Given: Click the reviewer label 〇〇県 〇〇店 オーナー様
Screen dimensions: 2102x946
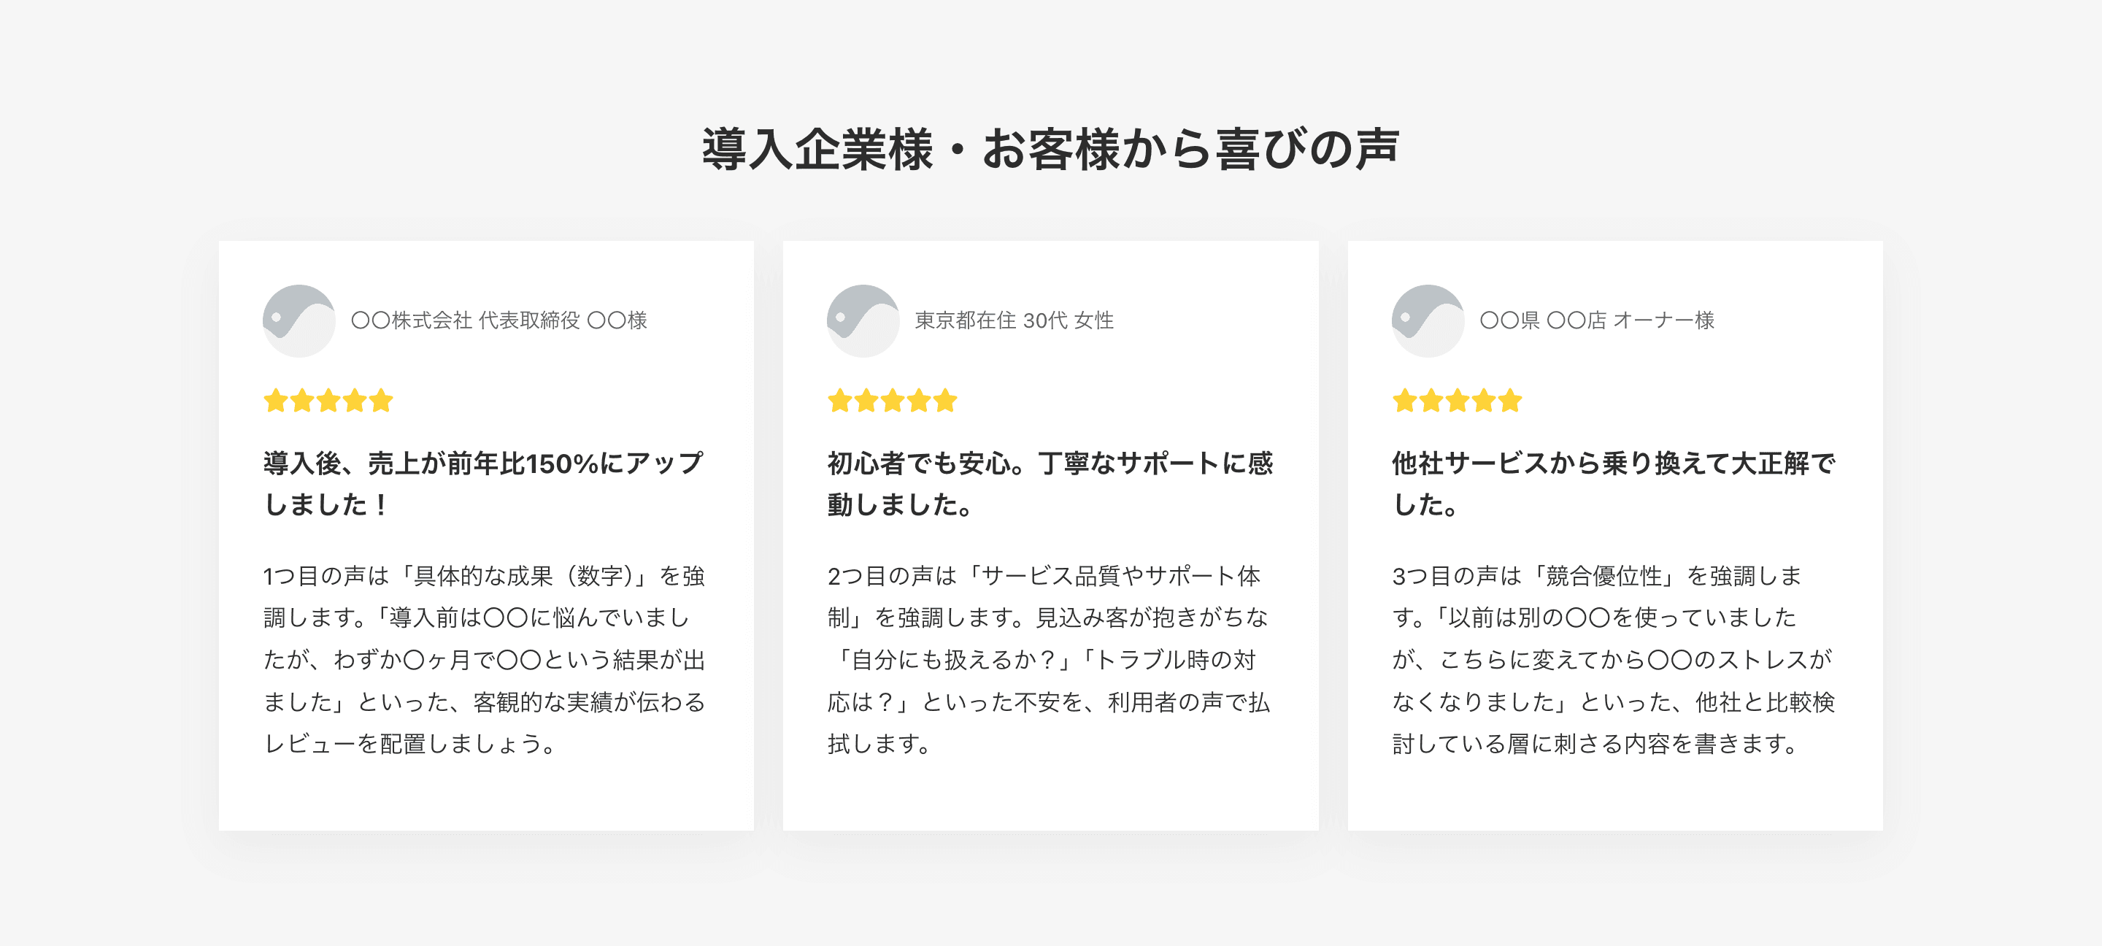Looking at the screenshot, I should 1596,320.
